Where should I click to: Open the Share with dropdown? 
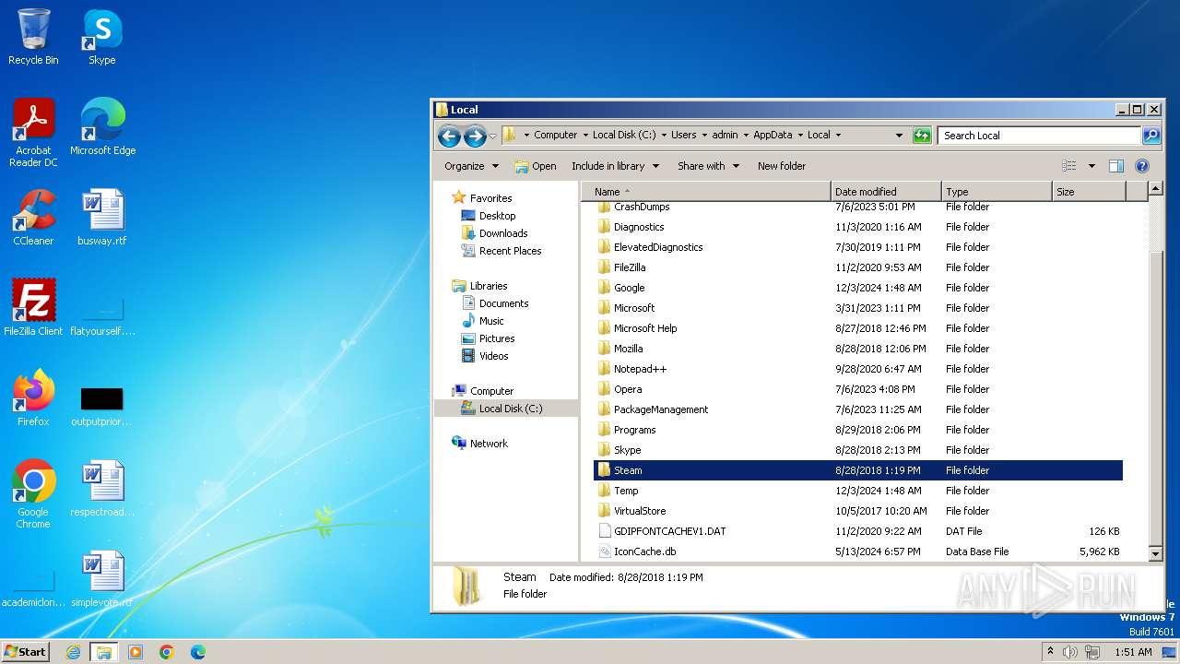click(708, 166)
